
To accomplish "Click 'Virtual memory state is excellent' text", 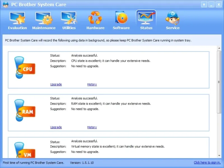I will pos(118,146).
